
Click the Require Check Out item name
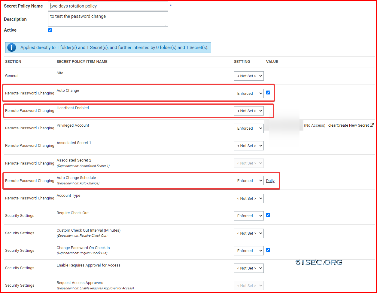coord(73,213)
